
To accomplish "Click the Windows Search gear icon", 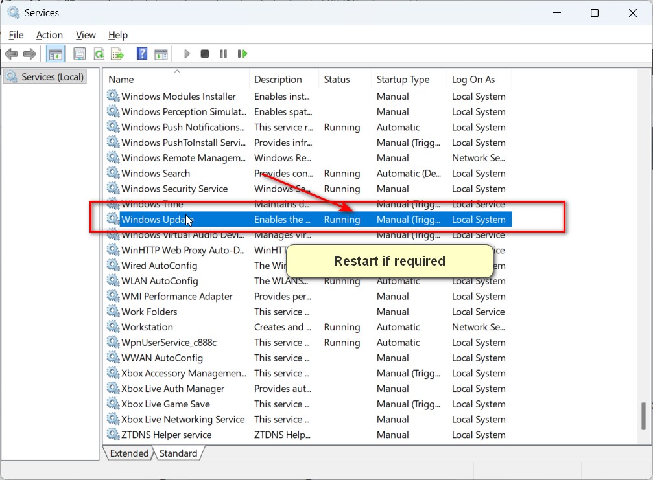I will click(113, 173).
